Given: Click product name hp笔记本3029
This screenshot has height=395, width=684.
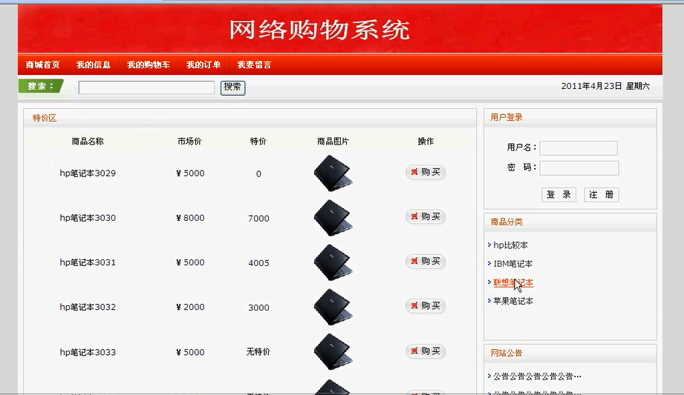Looking at the screenshot, I should (88, 173).
